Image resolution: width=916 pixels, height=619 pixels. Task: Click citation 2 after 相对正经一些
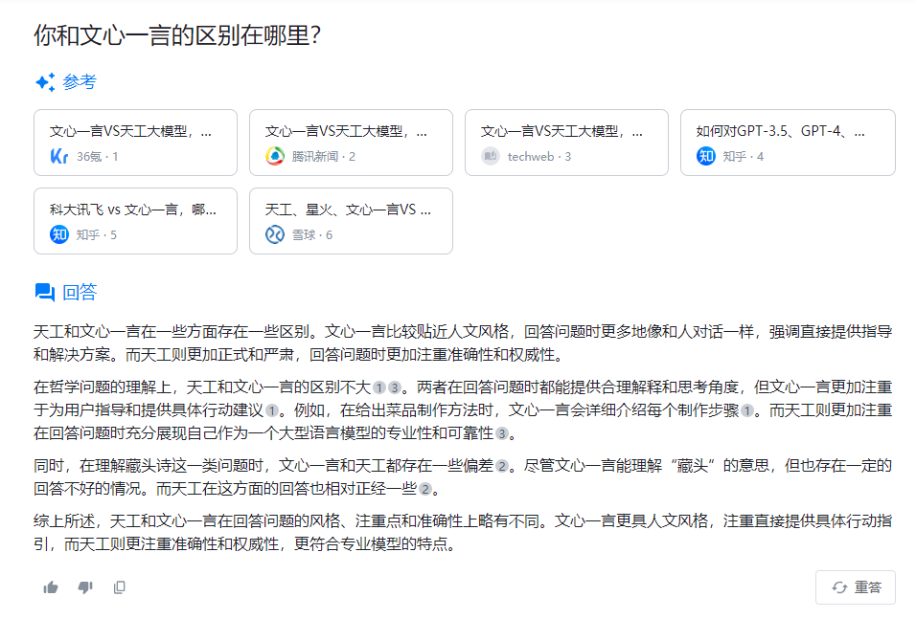click(x=425, y=489)
